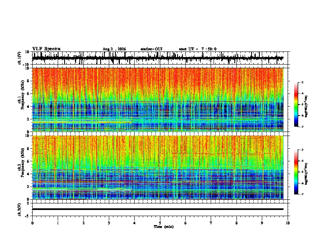Click the "2" tick on the time axis
The image size is (324, 250).
[x=83, y=223]
